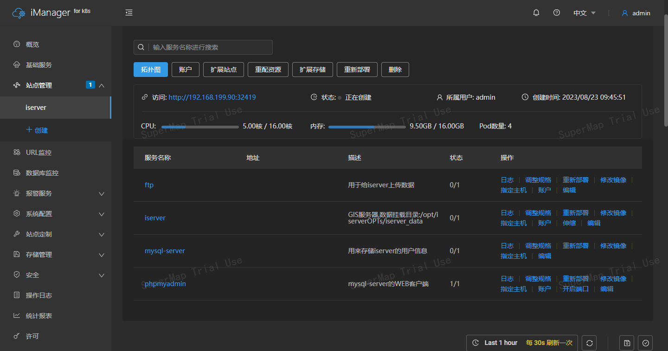668x351 pixels.
Task: Click the blue badge 1 next to 站点管理
Action: pos(90,85)
